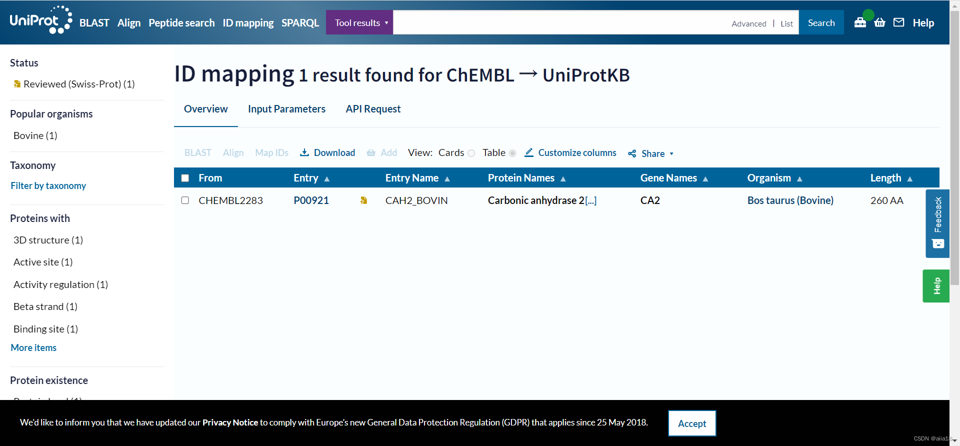Open the tools toolbox icon in header

coord(860,22)
